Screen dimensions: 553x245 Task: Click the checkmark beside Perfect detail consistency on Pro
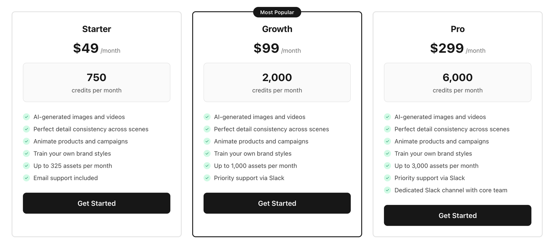(387, 129)
